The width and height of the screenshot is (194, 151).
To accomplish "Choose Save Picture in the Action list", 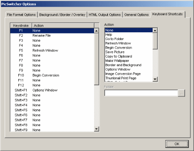I will 129,52.
